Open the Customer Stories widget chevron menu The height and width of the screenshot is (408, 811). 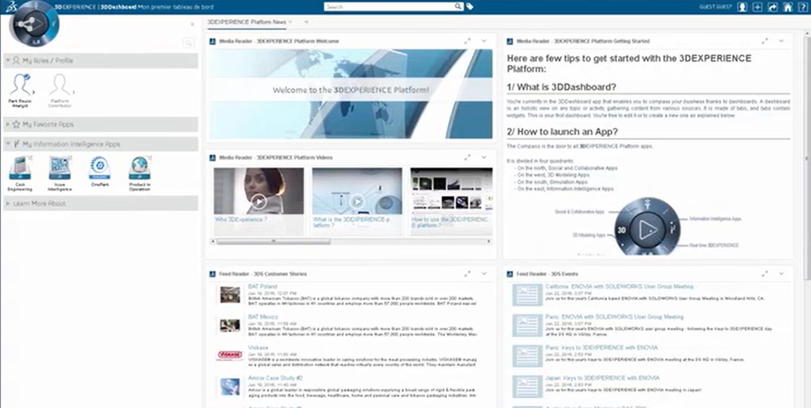click(x=484, y=273)
